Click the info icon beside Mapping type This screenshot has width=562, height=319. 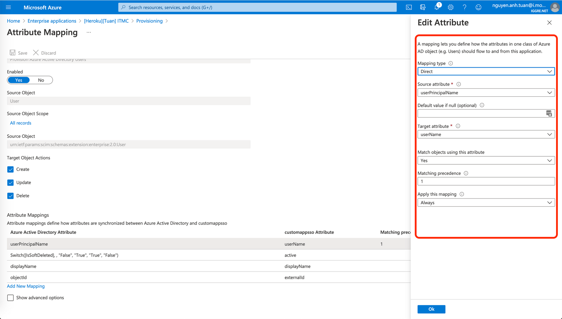click(451, 63)
